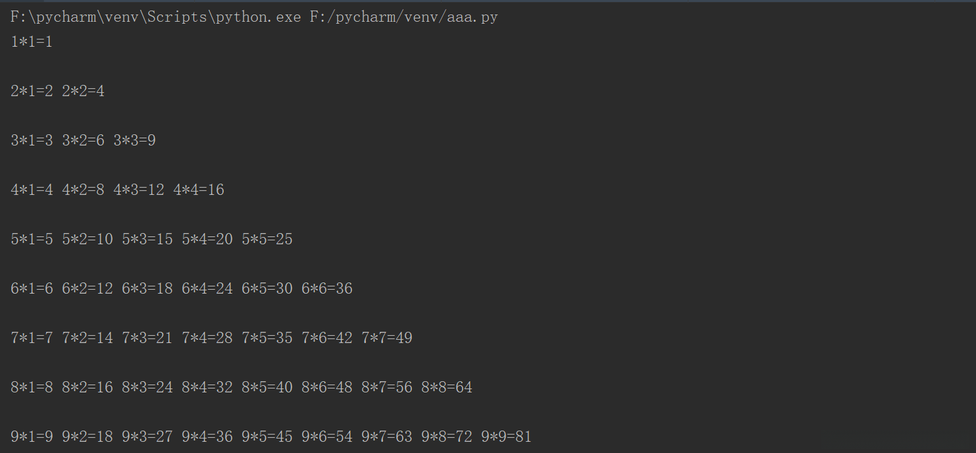Screen dimensions: 976x453
Task: Click the 6*6=36 output entry
Action: click(326, 289)
